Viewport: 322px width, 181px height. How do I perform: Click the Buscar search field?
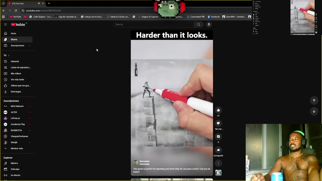tap(153, 24)
